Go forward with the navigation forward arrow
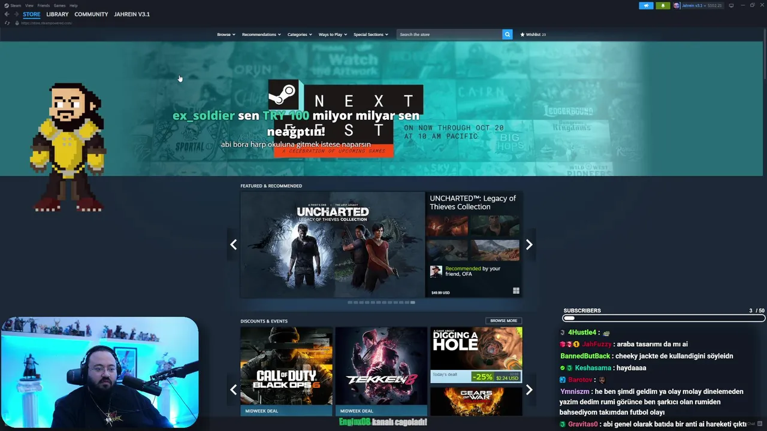 pyautogui.click(x=16, y=14)
